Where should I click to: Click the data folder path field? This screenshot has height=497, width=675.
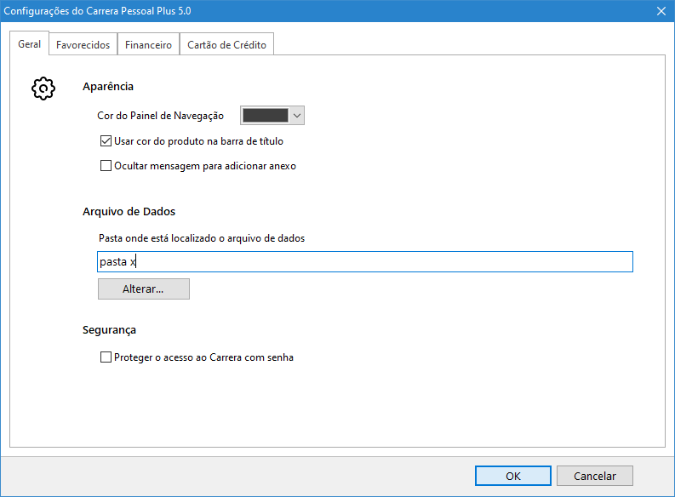coord(365,262)
